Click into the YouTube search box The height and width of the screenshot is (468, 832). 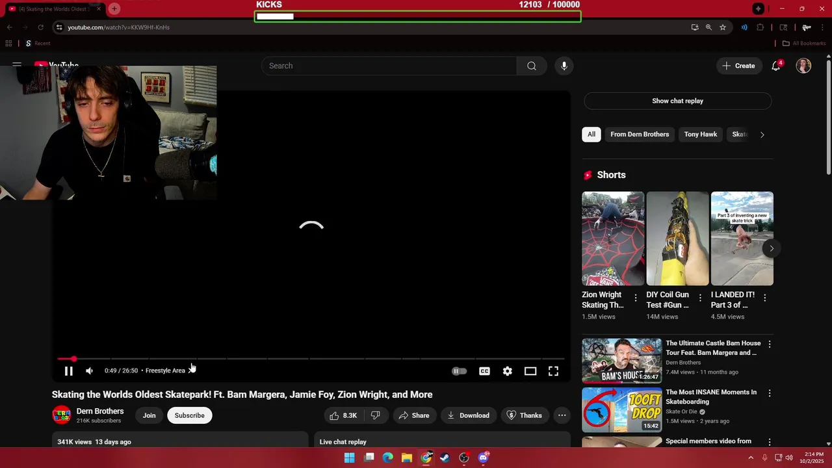pyautogui.click(x=389, y=66)
